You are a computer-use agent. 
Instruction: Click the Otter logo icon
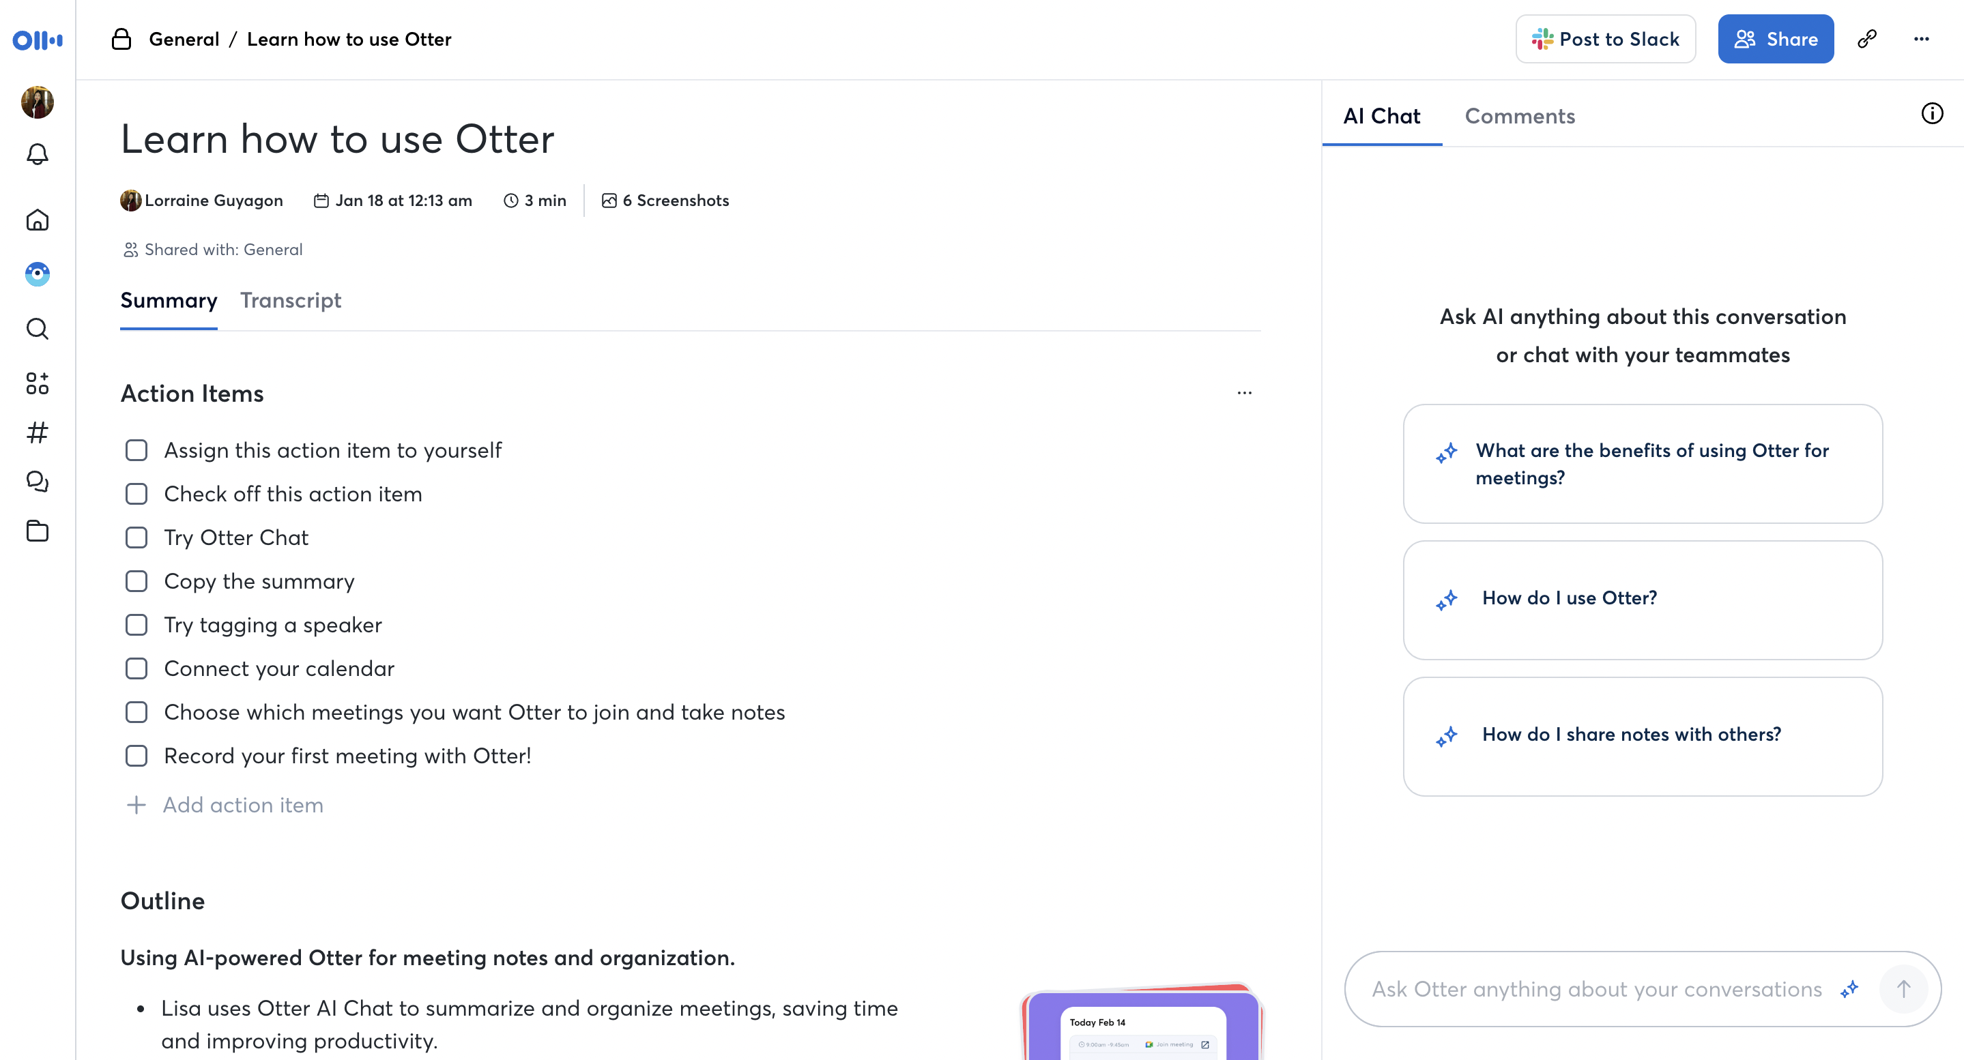[x=38, y=40]
